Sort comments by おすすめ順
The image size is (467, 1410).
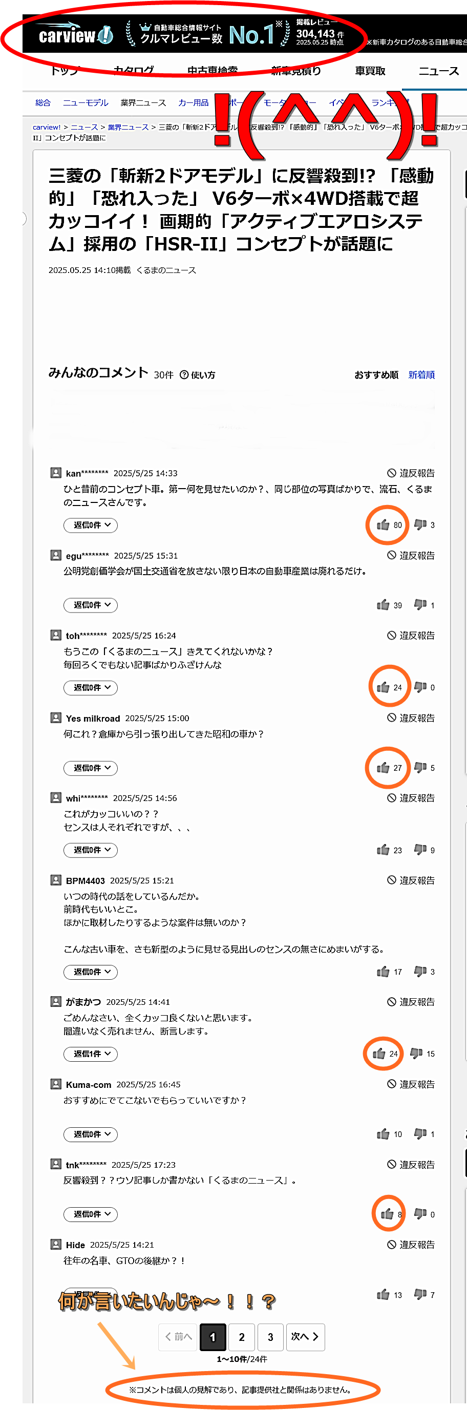(376, 375)
